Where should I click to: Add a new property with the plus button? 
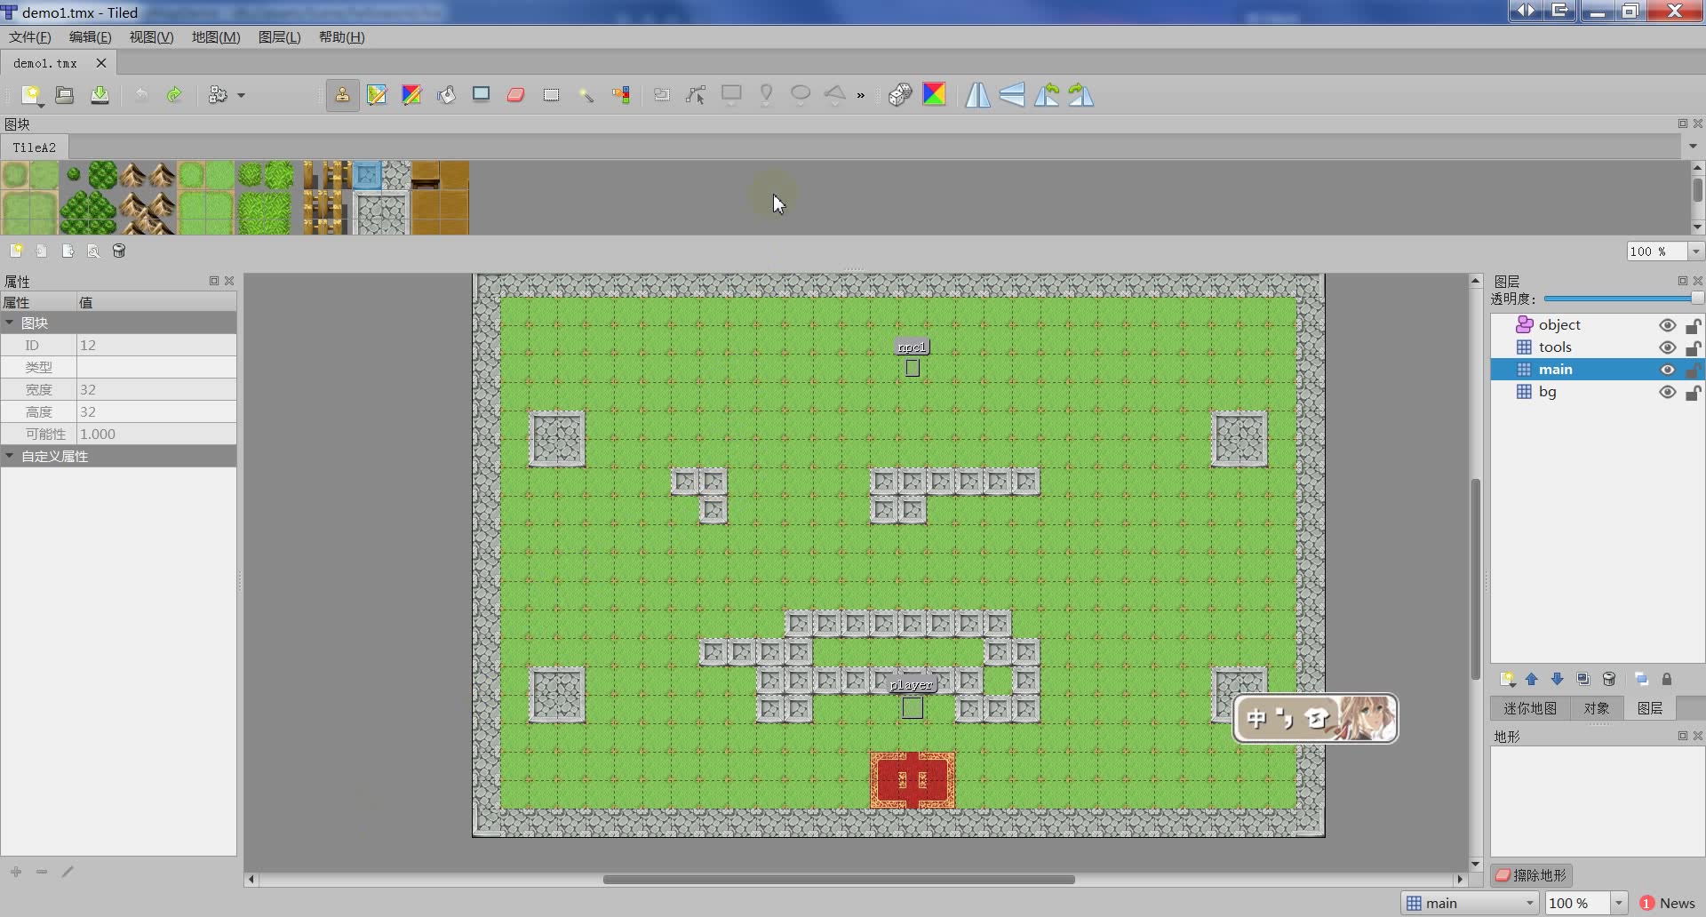15,872
